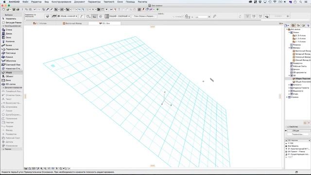Collapse the Документирование toolbox section
This screenshot has height=175, width=311.
coord(3,87)
